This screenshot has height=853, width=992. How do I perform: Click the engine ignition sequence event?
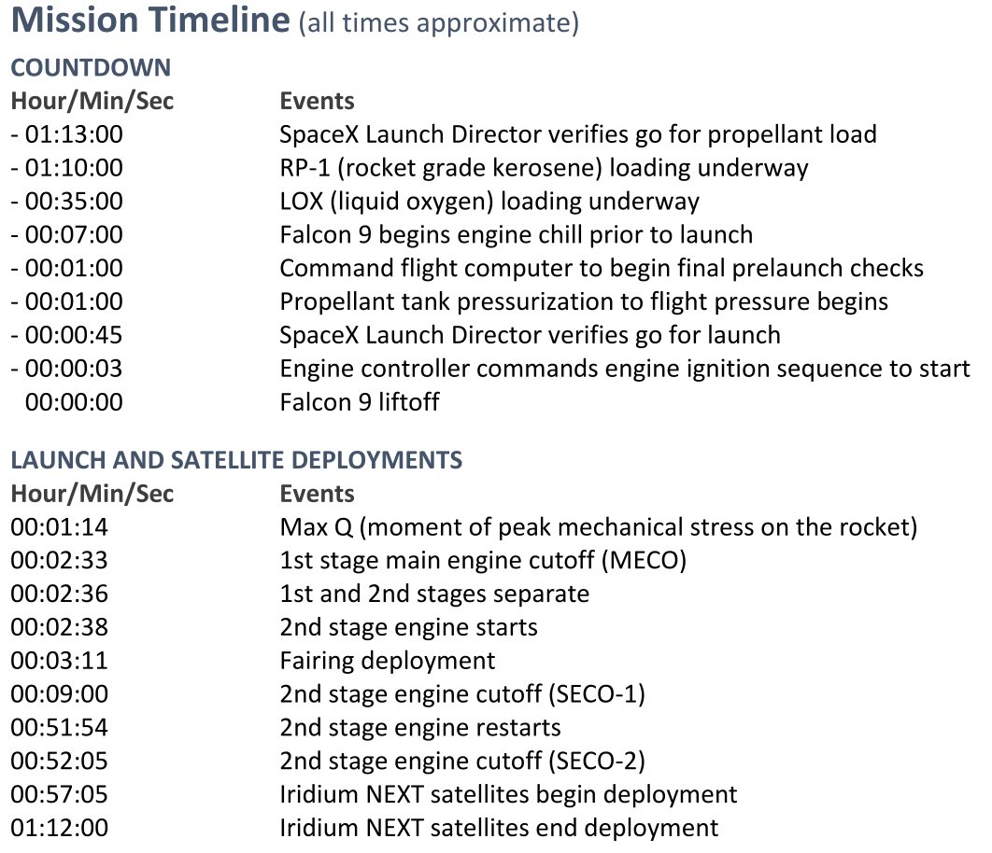625,369
